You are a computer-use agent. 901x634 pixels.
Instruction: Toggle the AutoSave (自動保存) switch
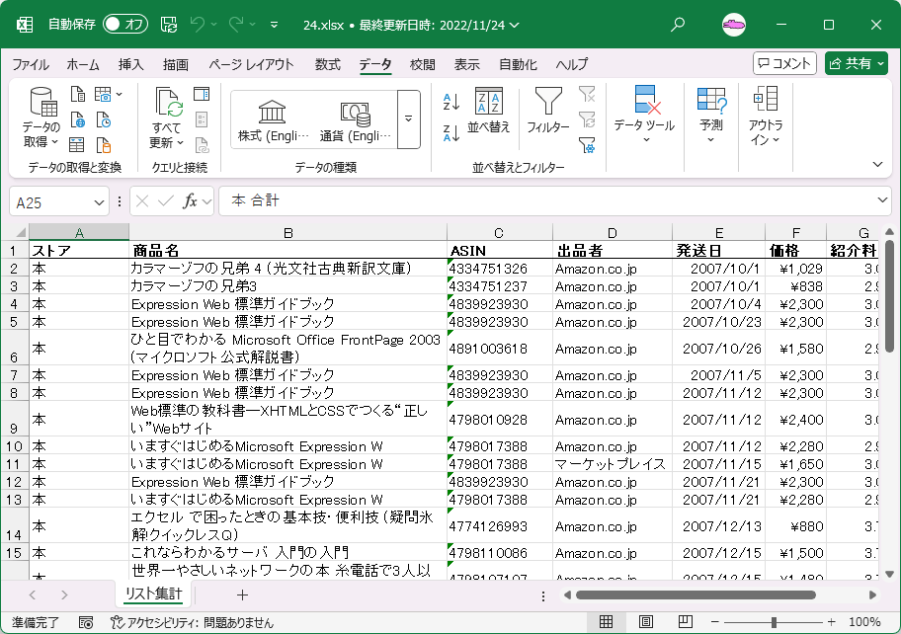[x=125, y=24]
